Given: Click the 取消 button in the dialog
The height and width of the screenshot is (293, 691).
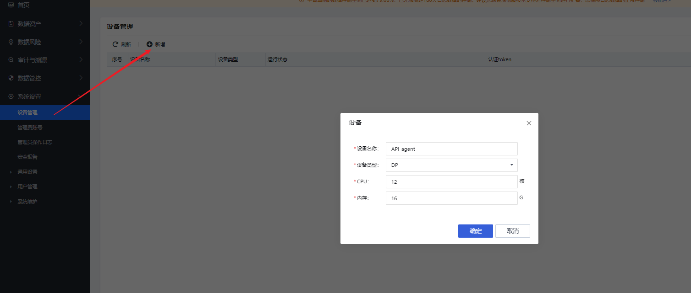Looking at the screenshot, I should [x=512, y=231].
